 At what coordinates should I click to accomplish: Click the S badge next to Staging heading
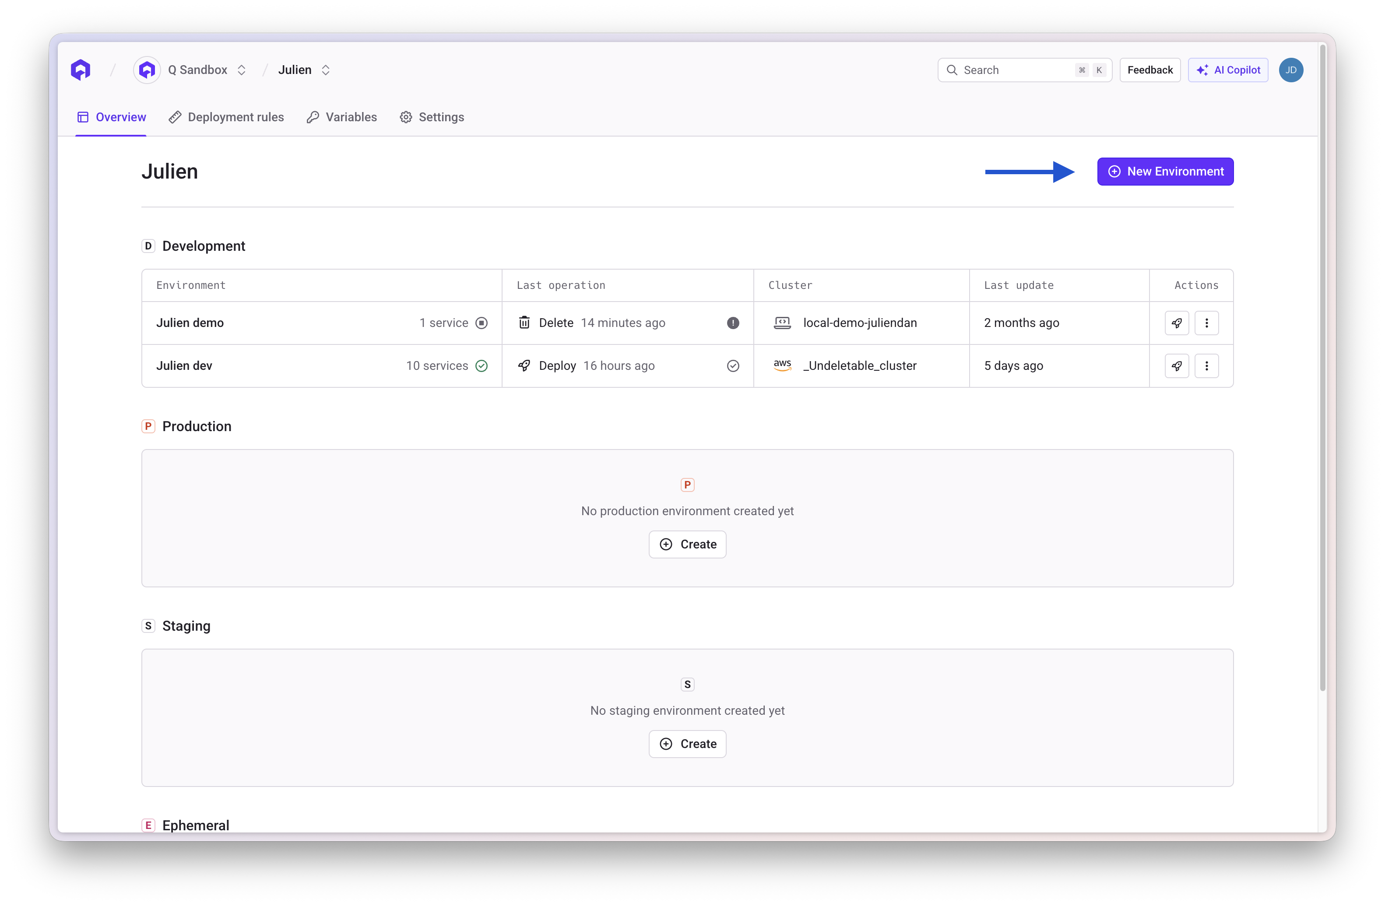point(148,626)
